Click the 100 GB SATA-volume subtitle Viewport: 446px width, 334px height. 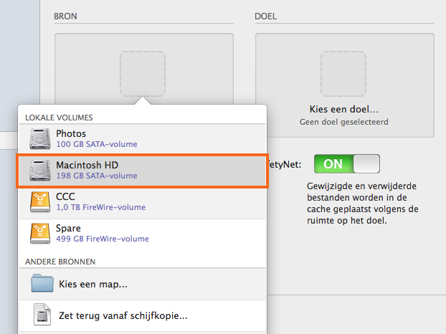pos(97,144)
